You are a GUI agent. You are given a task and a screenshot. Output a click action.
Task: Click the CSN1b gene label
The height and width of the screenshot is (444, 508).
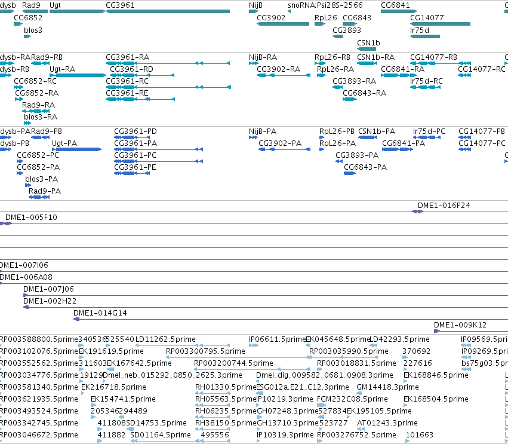tap(368, 43)
